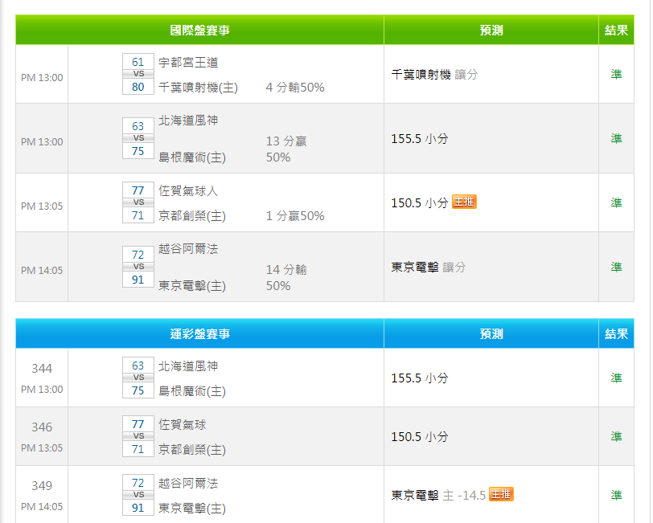Click the VS label between scores 61 and 80
This screenshot has width=653, height=523.
coord(138,74)
